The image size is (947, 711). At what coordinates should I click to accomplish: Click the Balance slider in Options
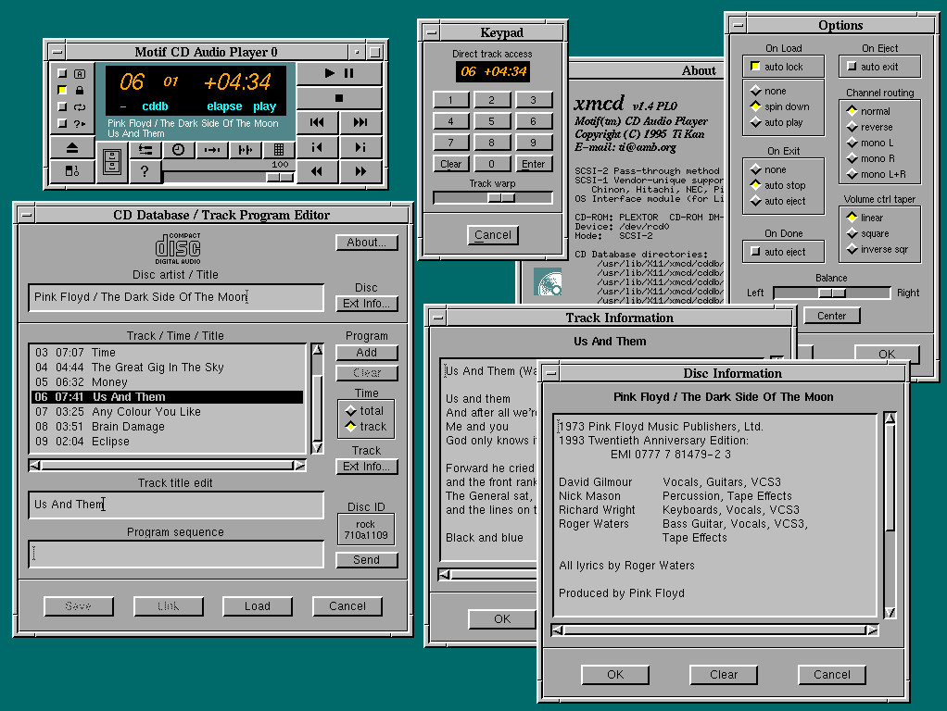coord(830,293)
